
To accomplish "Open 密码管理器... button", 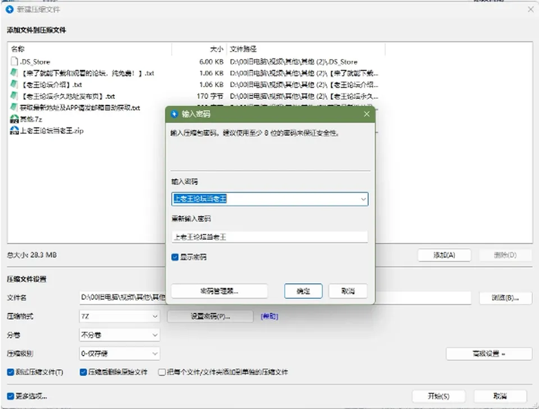I will 220,291.
